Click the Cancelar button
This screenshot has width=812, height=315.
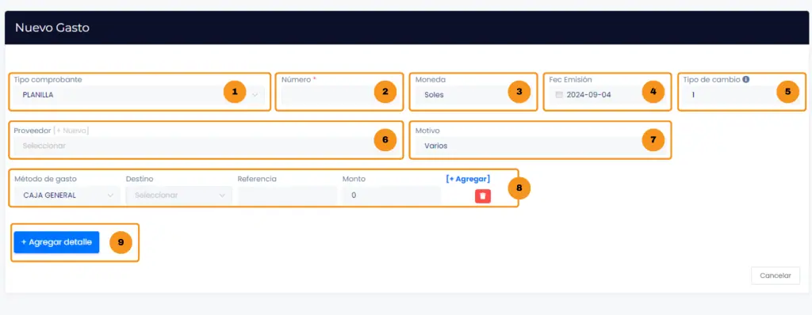776,275
